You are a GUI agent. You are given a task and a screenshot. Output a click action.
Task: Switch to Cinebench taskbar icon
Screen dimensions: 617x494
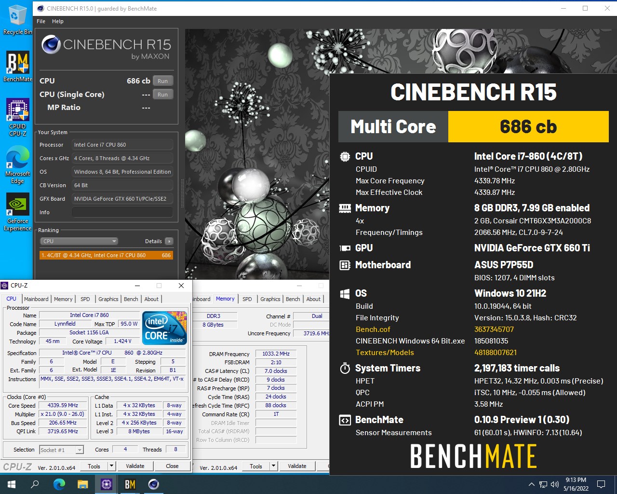pyautogui.click(x=153, y=484)
